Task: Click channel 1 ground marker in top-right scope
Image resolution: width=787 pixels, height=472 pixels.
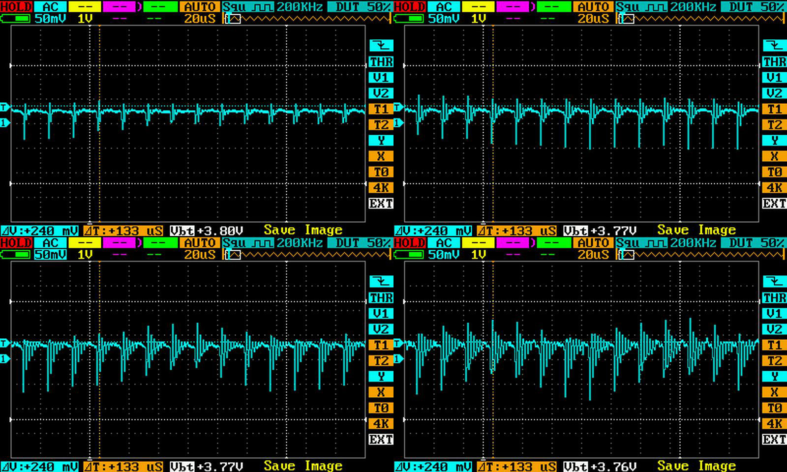Action: [398, 122]
